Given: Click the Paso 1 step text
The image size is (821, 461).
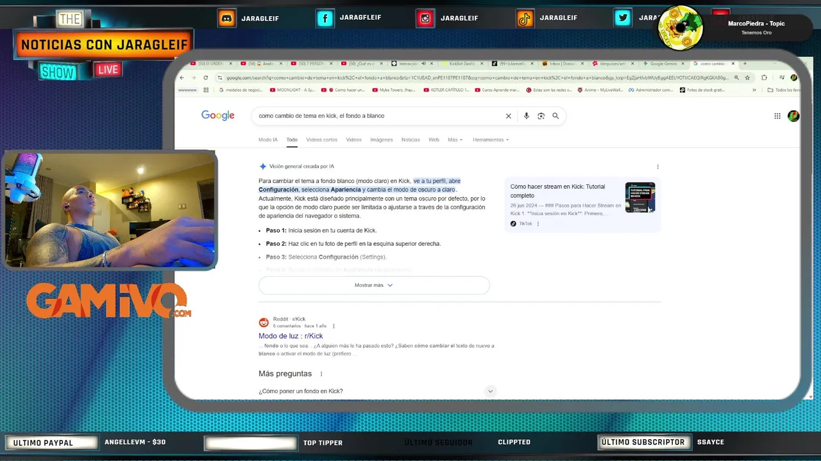Looking at the screenshot, I should point(321,230).
